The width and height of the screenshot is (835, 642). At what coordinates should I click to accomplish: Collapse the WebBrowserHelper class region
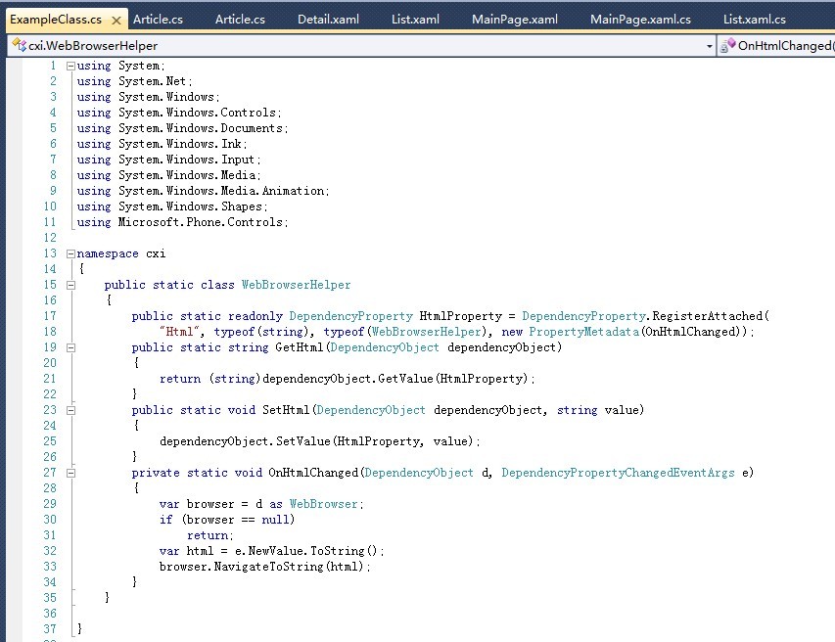pos(70,286)
